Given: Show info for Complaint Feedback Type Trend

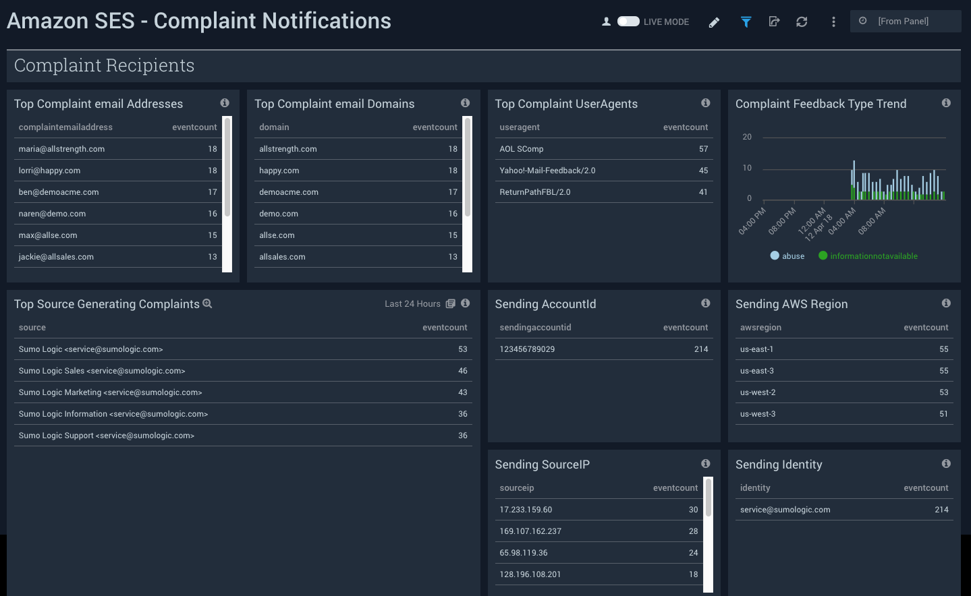Looking at the screenshot, I should click(x=946, y=103).
